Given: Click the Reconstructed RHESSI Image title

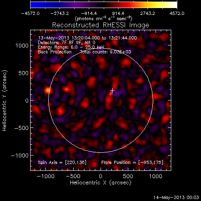Looking at the screenshot, I should [100, 25].
